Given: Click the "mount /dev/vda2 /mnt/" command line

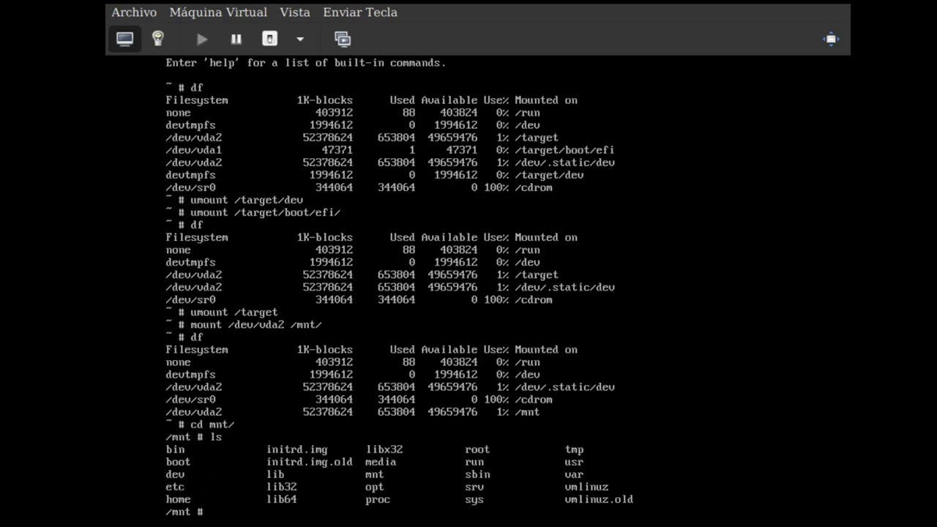Looking at the screenshot, I should tap(244, 324).
